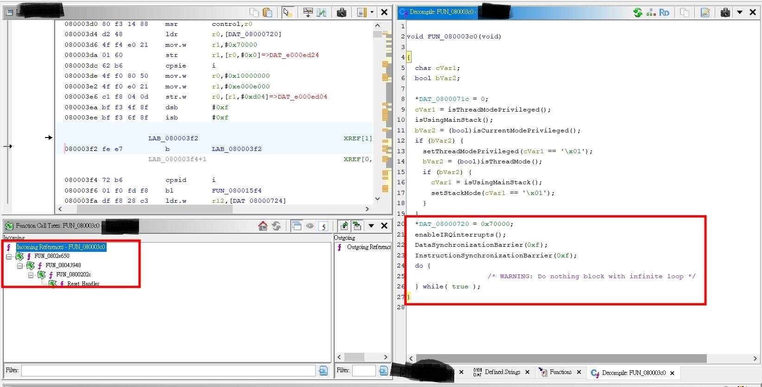
Task: Click enableIRQinterrupts() in Decompiler
Action: [460, 235]
